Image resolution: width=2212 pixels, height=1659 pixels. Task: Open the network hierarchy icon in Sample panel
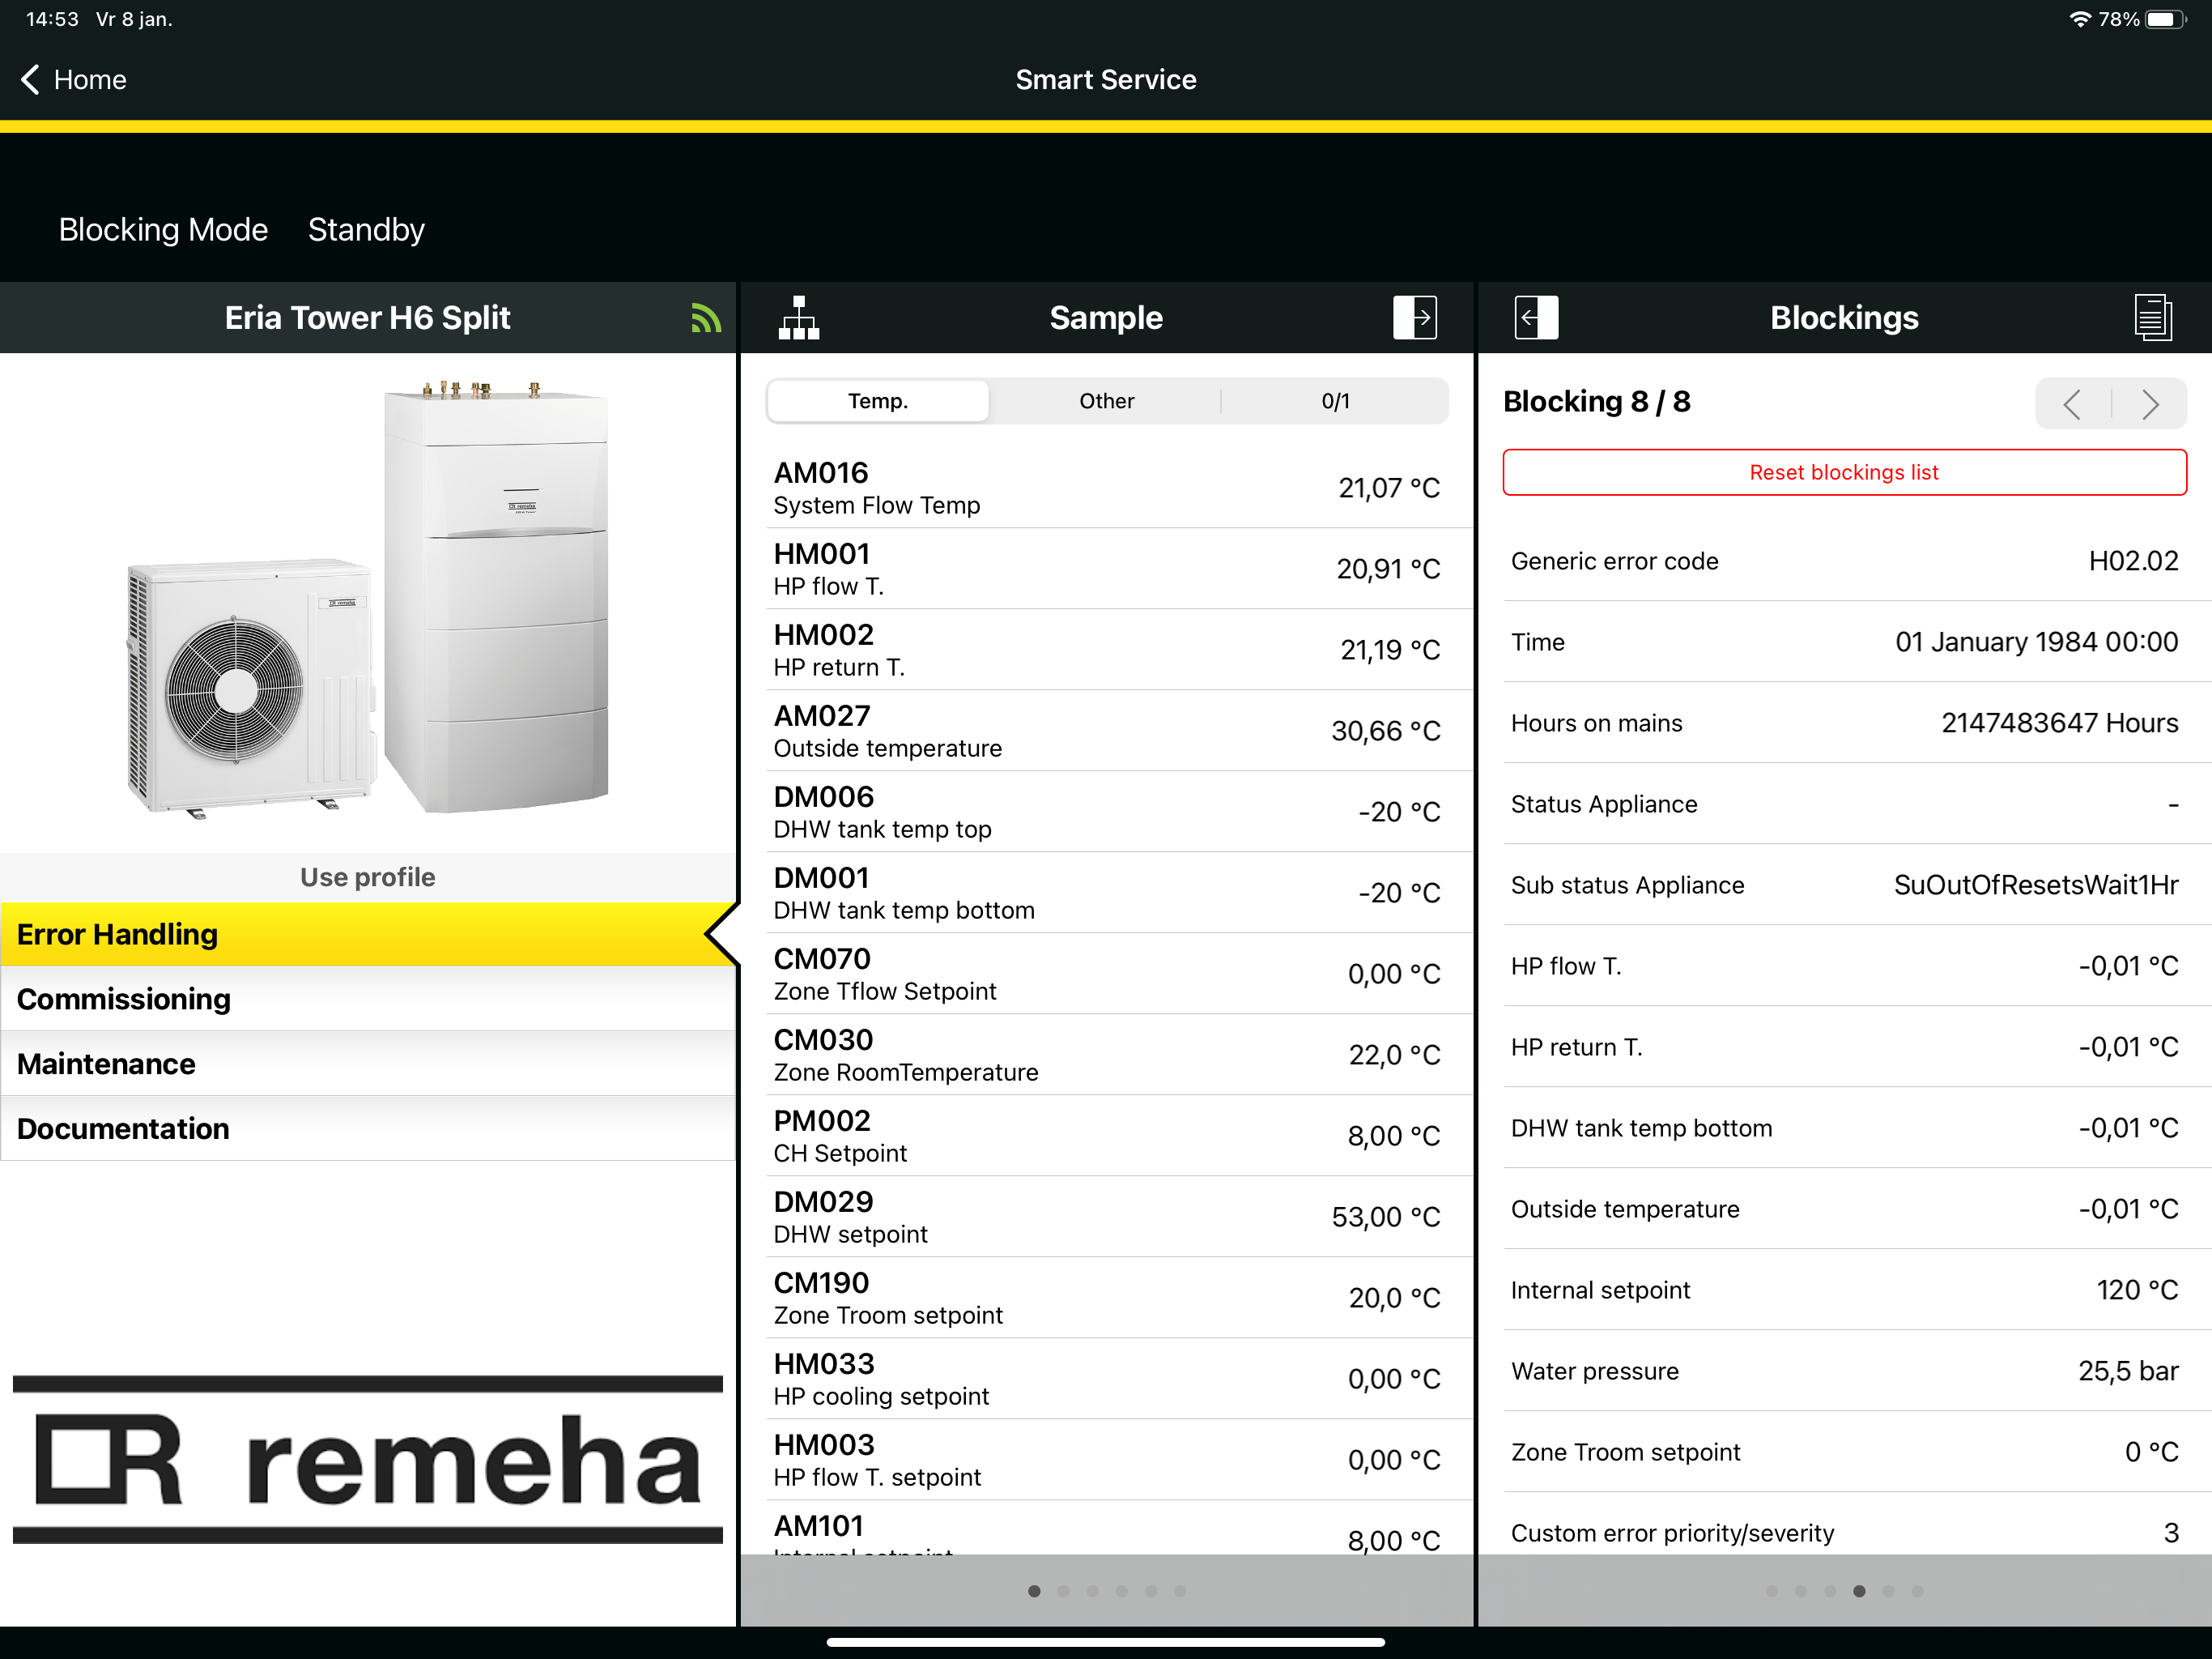click(x=798, y=318)
